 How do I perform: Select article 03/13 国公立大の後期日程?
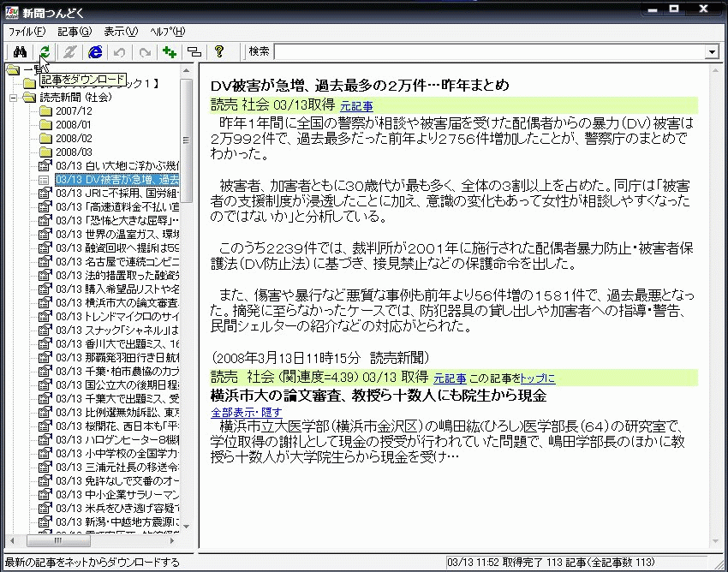[x=117, y=384]
